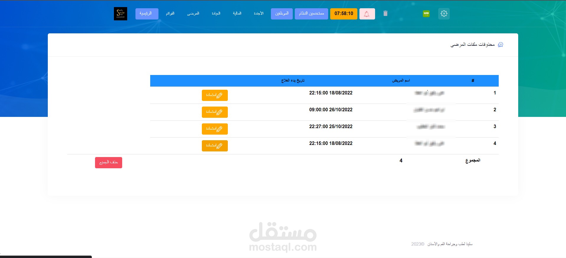This screenshot has width=566, height=258.
Task: Open the العيادة menu
Action: (x=216, y=14)
